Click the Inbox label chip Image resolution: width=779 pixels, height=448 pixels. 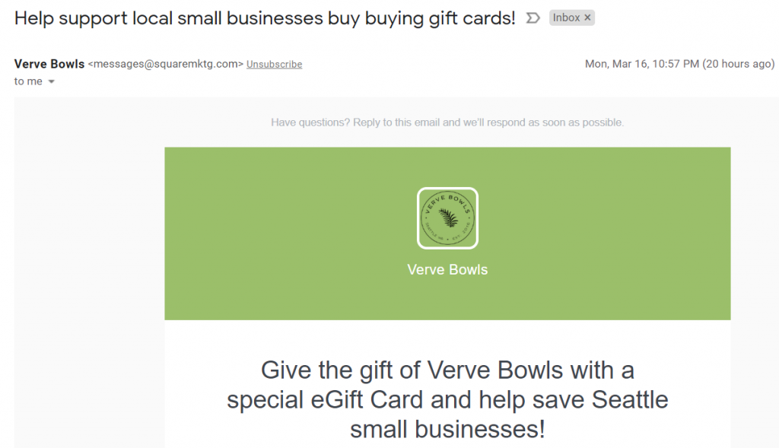pyautogui.click(x=566, y=17)
